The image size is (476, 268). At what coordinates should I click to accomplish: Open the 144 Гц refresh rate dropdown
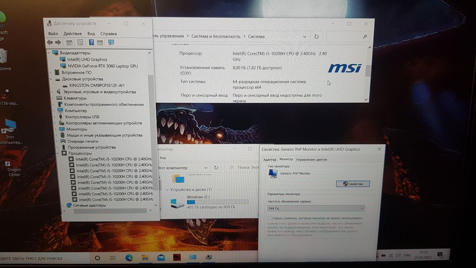click(x=316, y=208)
